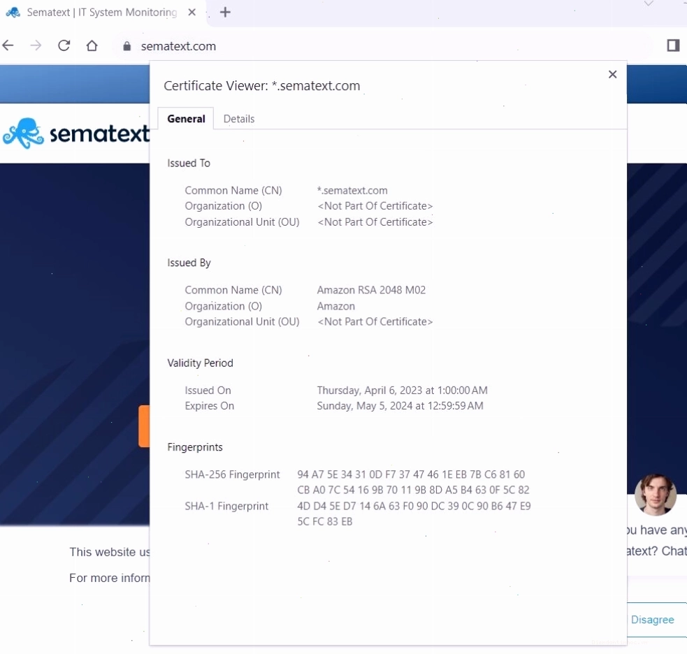This screenshot has width=687, height=654.
Task: Click the Disagree cookie button
Action: click(652, 619)
